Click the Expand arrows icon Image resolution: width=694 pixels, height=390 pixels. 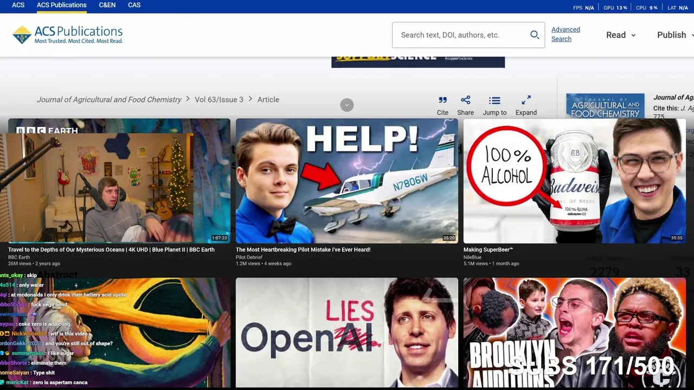click(526, 100)
